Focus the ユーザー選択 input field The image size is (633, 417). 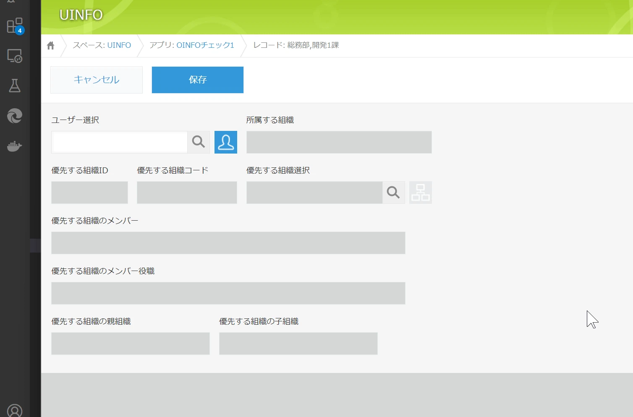pyautogui.click(x=119, y=142)
